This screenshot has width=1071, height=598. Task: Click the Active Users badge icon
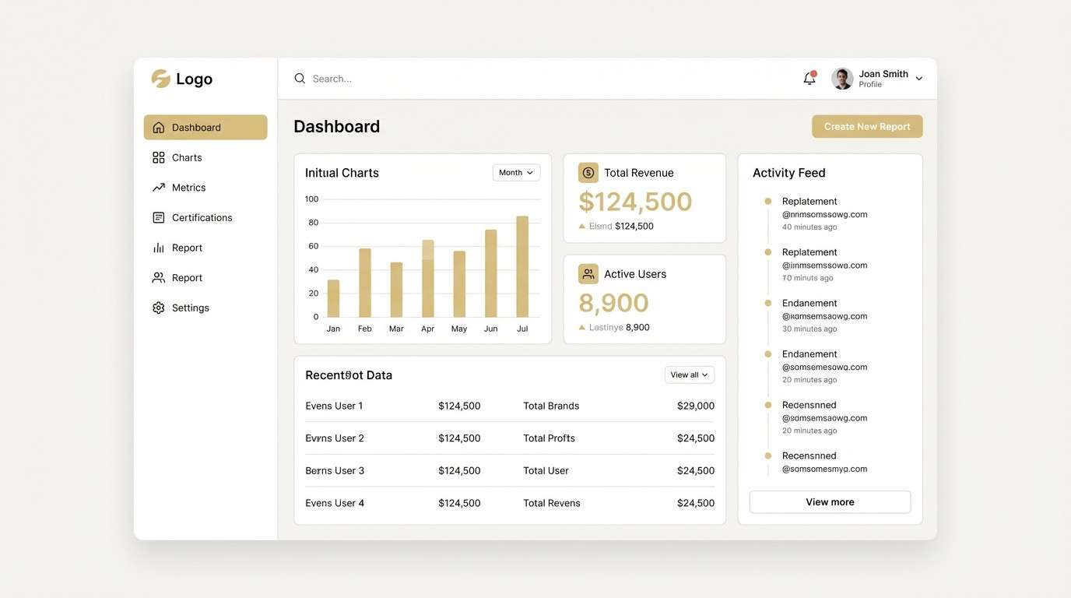586,272
